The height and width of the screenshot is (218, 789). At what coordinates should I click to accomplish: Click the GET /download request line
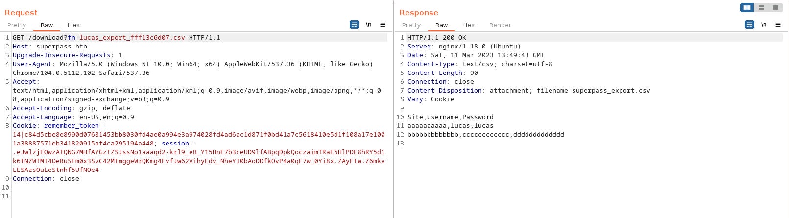pyautogui.click(x=117, y=38)
